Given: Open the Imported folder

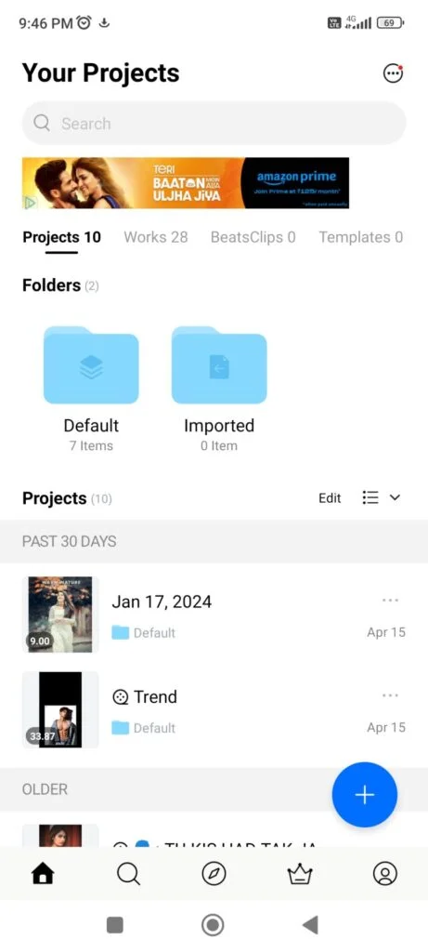Looking at the screenshot, I should (x=219, y=389).
